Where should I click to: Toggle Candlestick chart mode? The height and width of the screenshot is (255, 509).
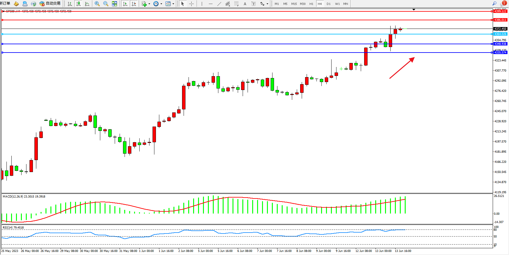[78, 4]
